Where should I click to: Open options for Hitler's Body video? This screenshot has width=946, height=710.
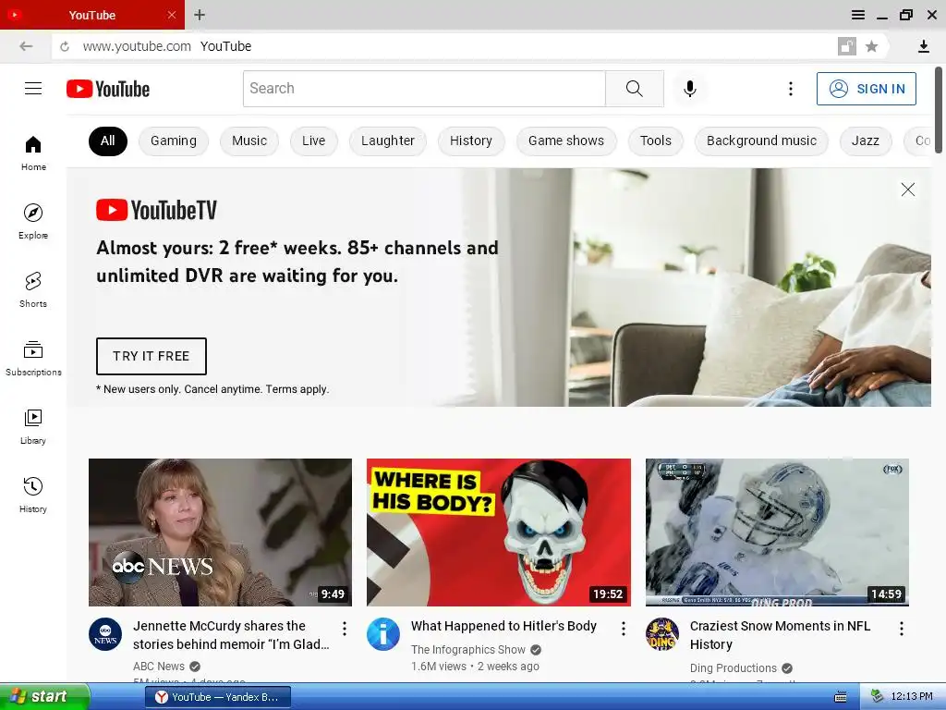(624, 629)
